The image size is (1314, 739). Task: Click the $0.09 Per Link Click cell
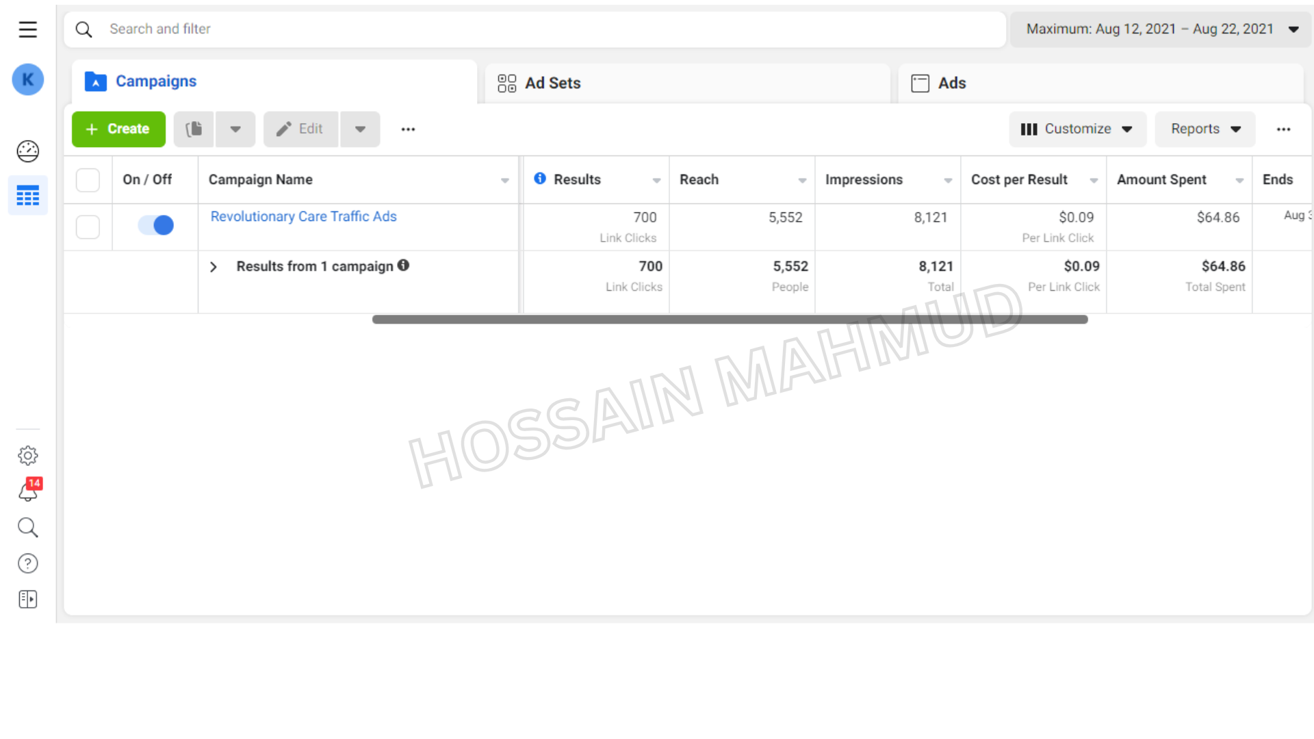coord(1033,227)
